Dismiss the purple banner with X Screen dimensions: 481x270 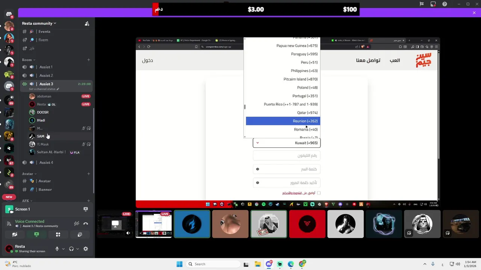pos(474,13)
